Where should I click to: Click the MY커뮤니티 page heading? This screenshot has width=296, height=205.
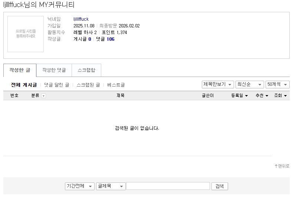(x=39, y=5)
